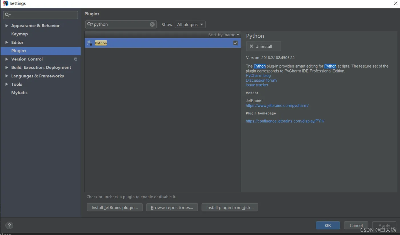Expand the Editor settings section
The image size is (400, 235).
coord(7,43)
